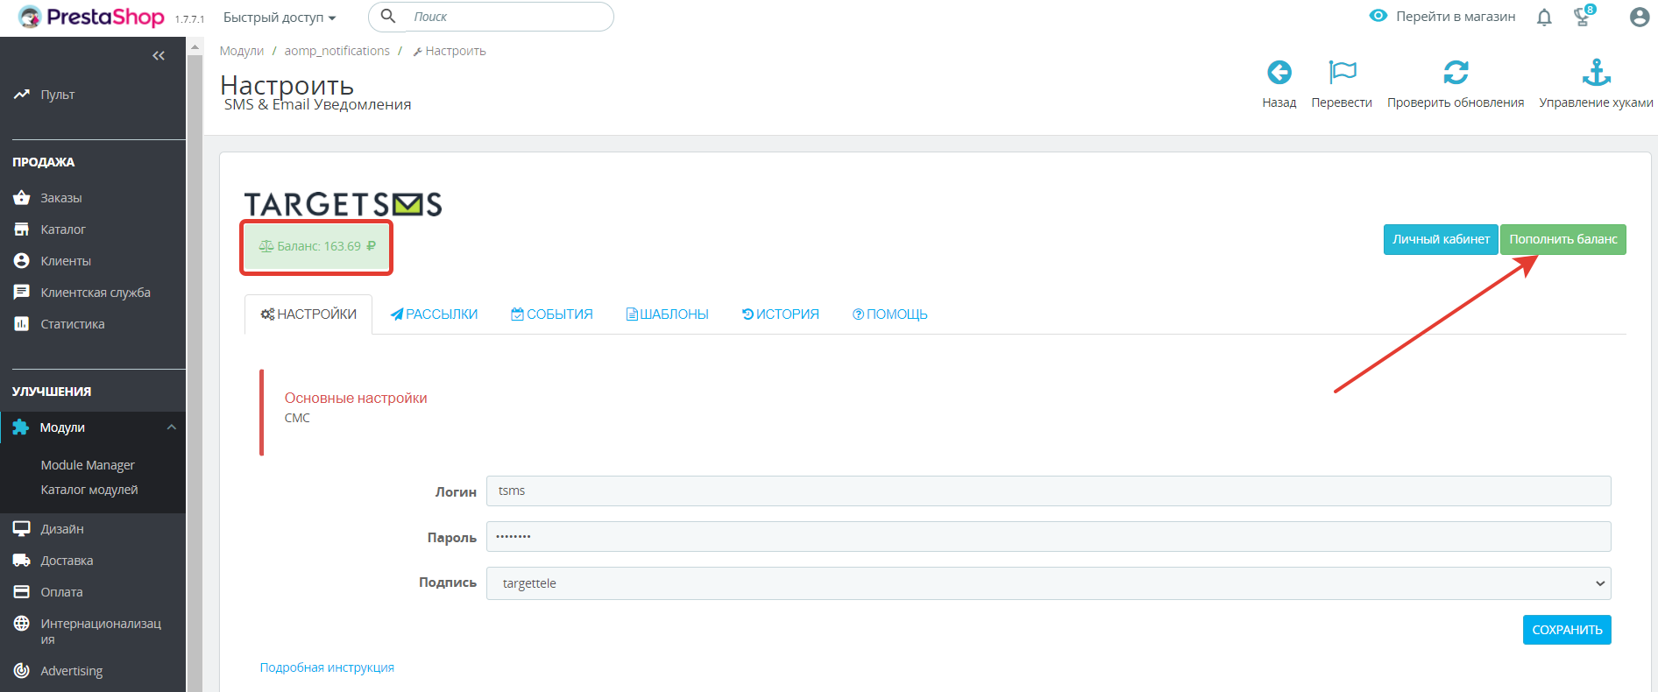Switch to the События tab
The height and width of the screenshot is (692, 1658).
click(x=552, y=314)
